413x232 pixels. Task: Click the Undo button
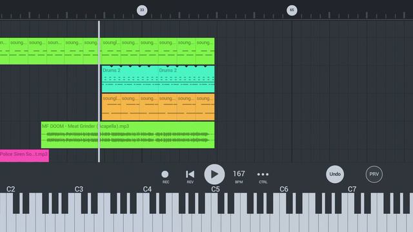tap(335, 174)
